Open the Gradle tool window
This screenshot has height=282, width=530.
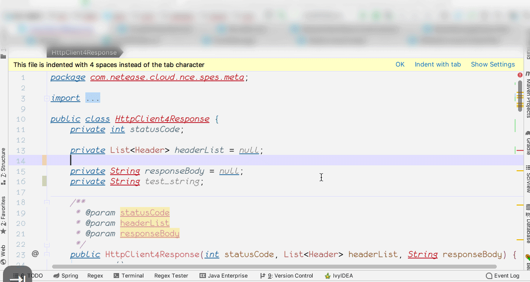click(x=528, y=143)
